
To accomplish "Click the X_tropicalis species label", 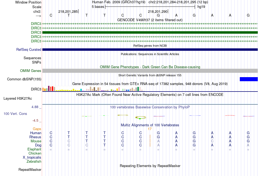I will click(32, 158).
